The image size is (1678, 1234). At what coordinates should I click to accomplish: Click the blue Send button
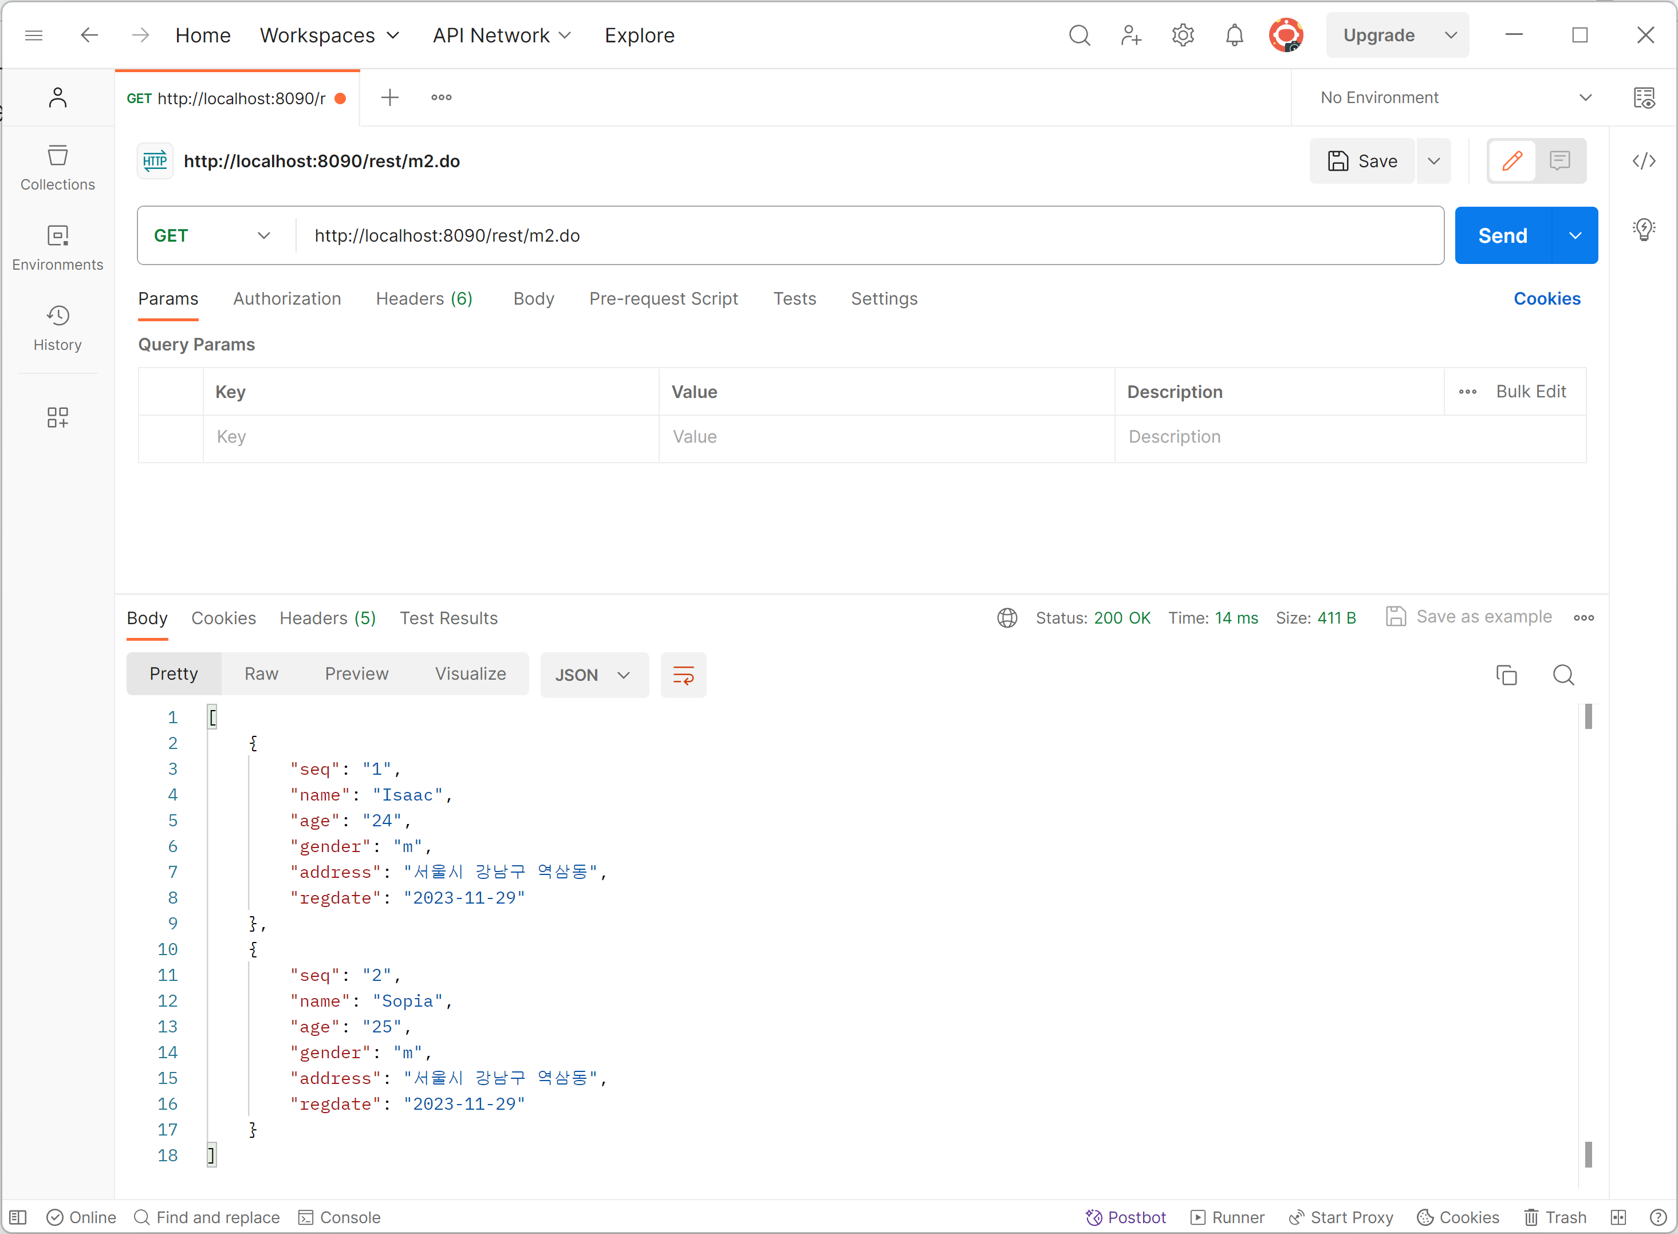[x=1502, y=235]
